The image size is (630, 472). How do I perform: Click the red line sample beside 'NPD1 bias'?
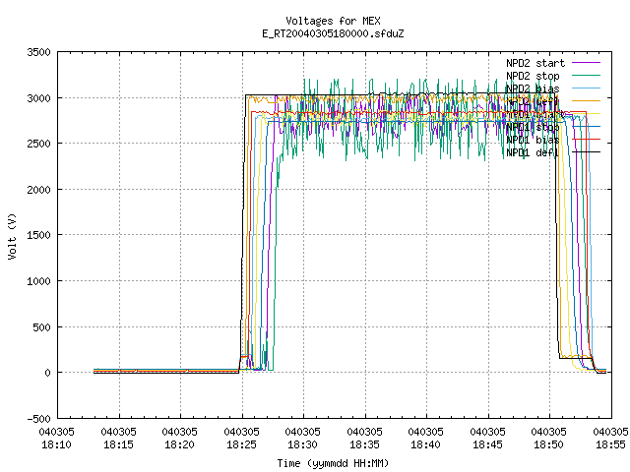tap(587, 140)
